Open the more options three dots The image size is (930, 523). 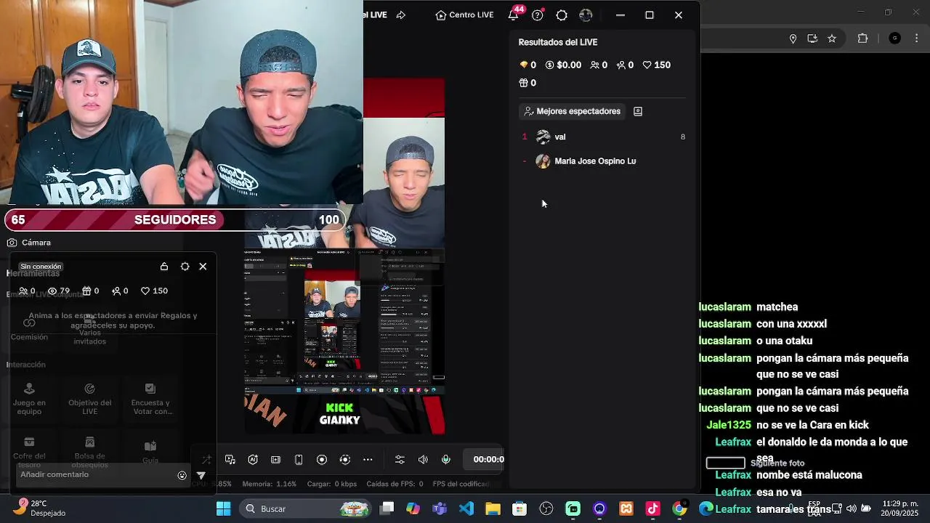pyautogui.click(x=368, y=459)
